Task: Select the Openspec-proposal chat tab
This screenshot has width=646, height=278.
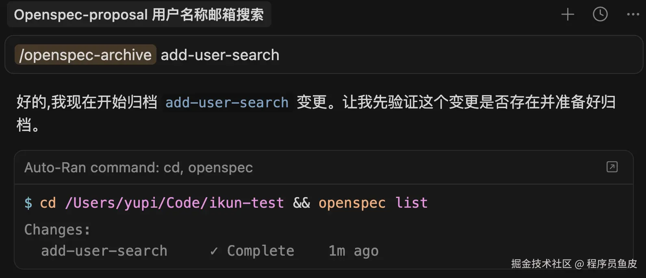Action: pos(139,15)
